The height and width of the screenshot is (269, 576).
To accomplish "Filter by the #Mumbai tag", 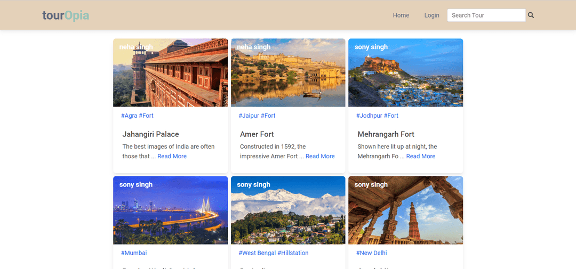I will (134, 253).
